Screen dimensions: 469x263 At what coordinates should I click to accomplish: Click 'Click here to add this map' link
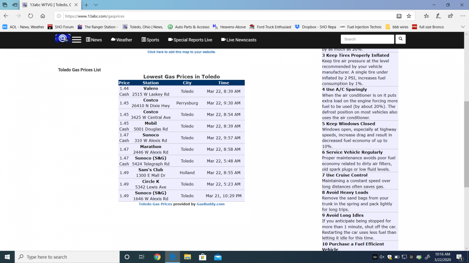pos(181,52)
